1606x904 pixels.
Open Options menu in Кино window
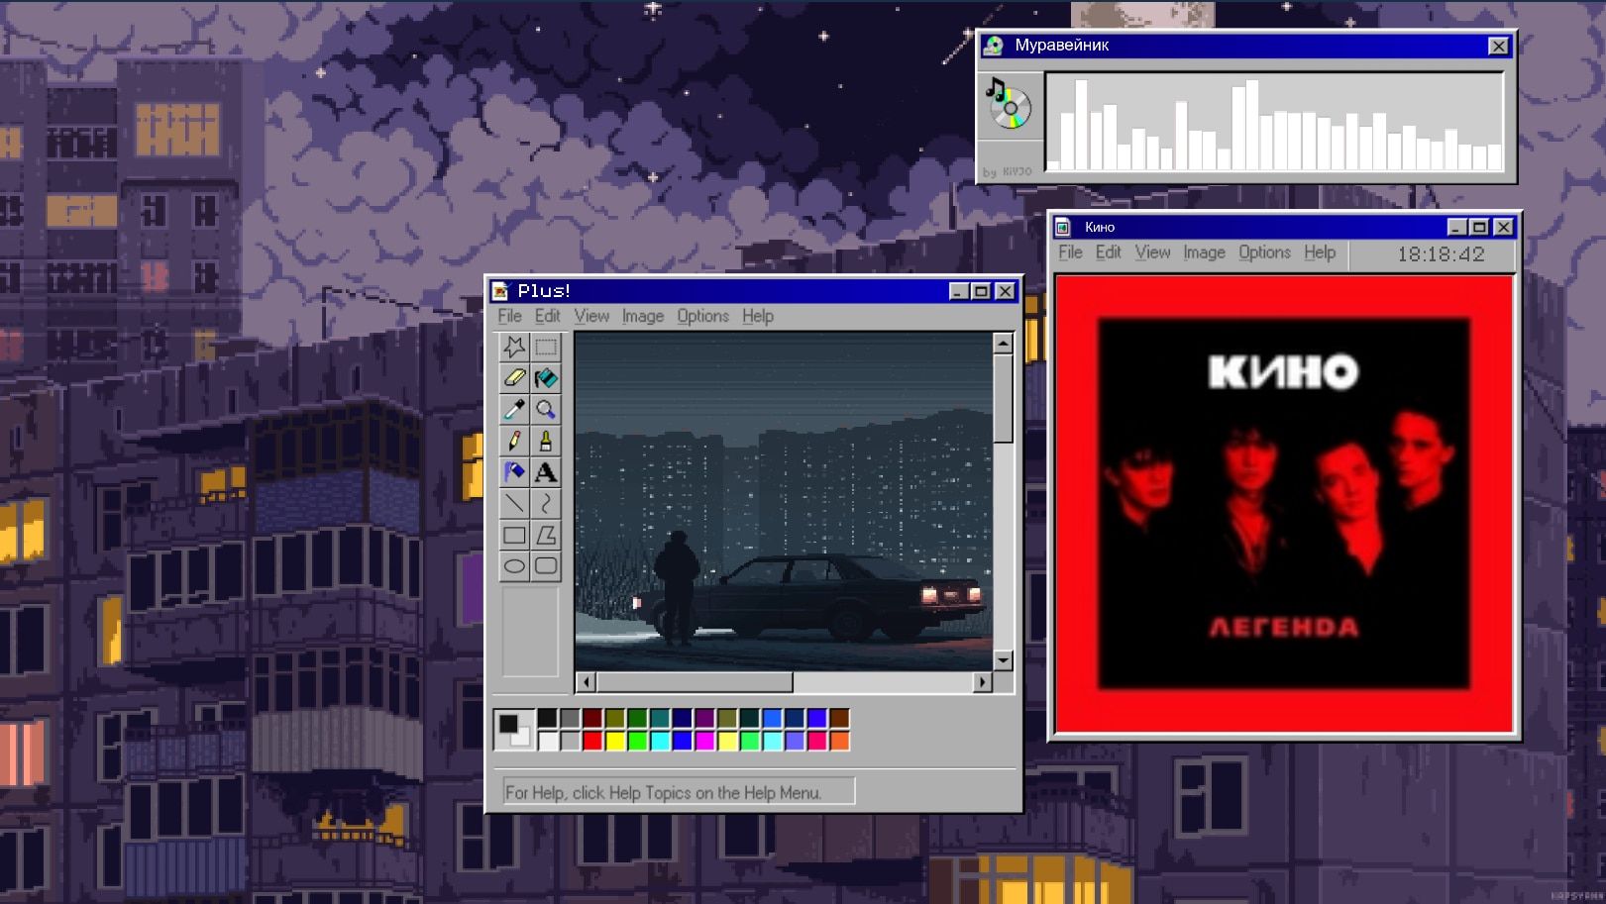(x=1264, y=252)
